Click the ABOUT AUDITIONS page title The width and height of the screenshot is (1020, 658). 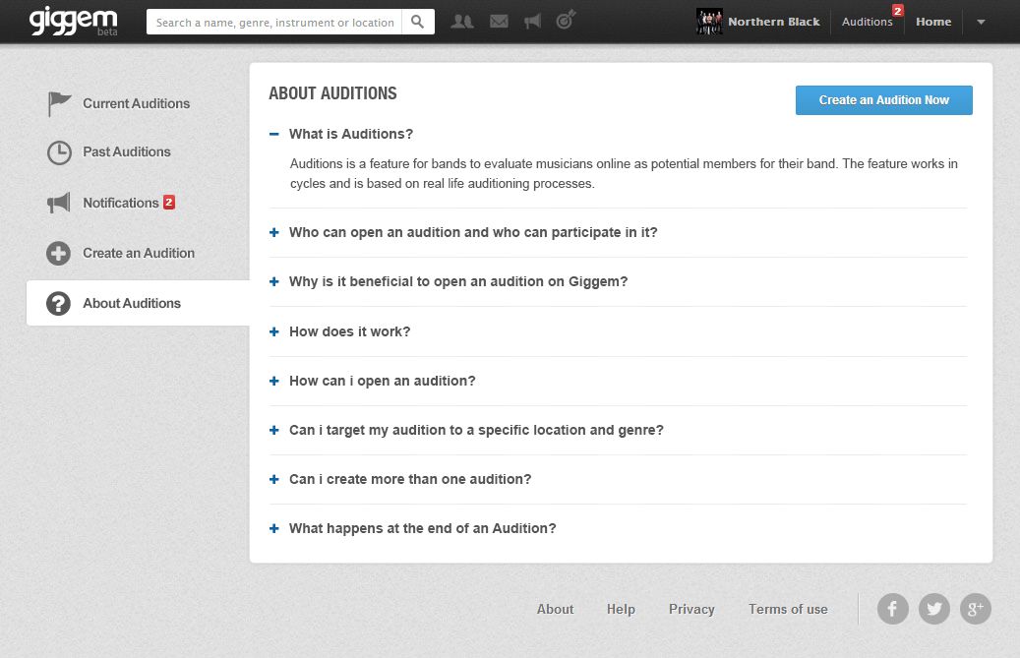pos(332,93)
